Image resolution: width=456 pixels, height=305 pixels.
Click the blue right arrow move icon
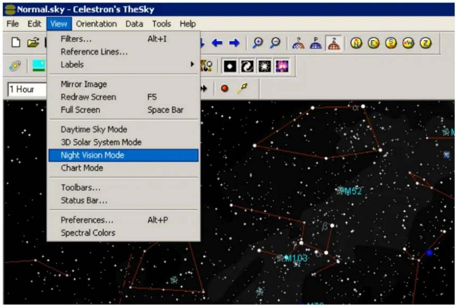coord(234,43)
